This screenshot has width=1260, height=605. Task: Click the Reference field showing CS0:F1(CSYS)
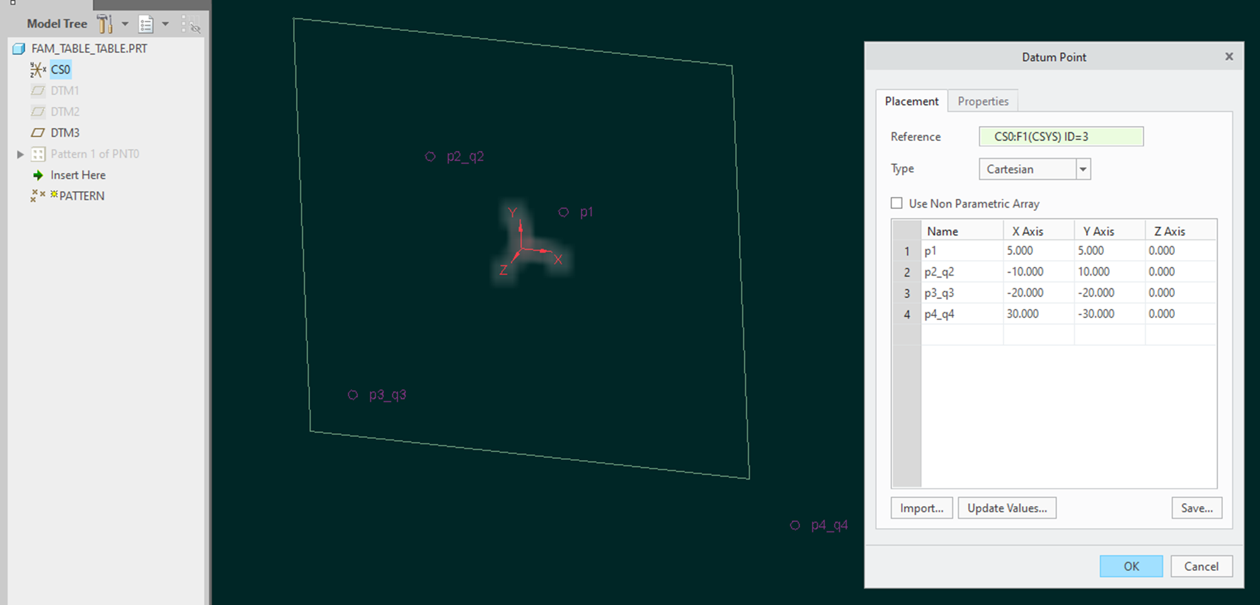pyautogui.click(x=1061, y=136)
